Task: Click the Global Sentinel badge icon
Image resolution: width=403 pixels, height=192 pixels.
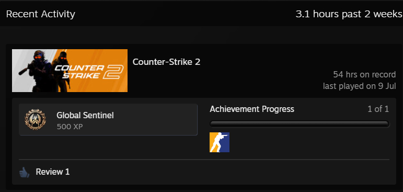Action: (35, 119)
